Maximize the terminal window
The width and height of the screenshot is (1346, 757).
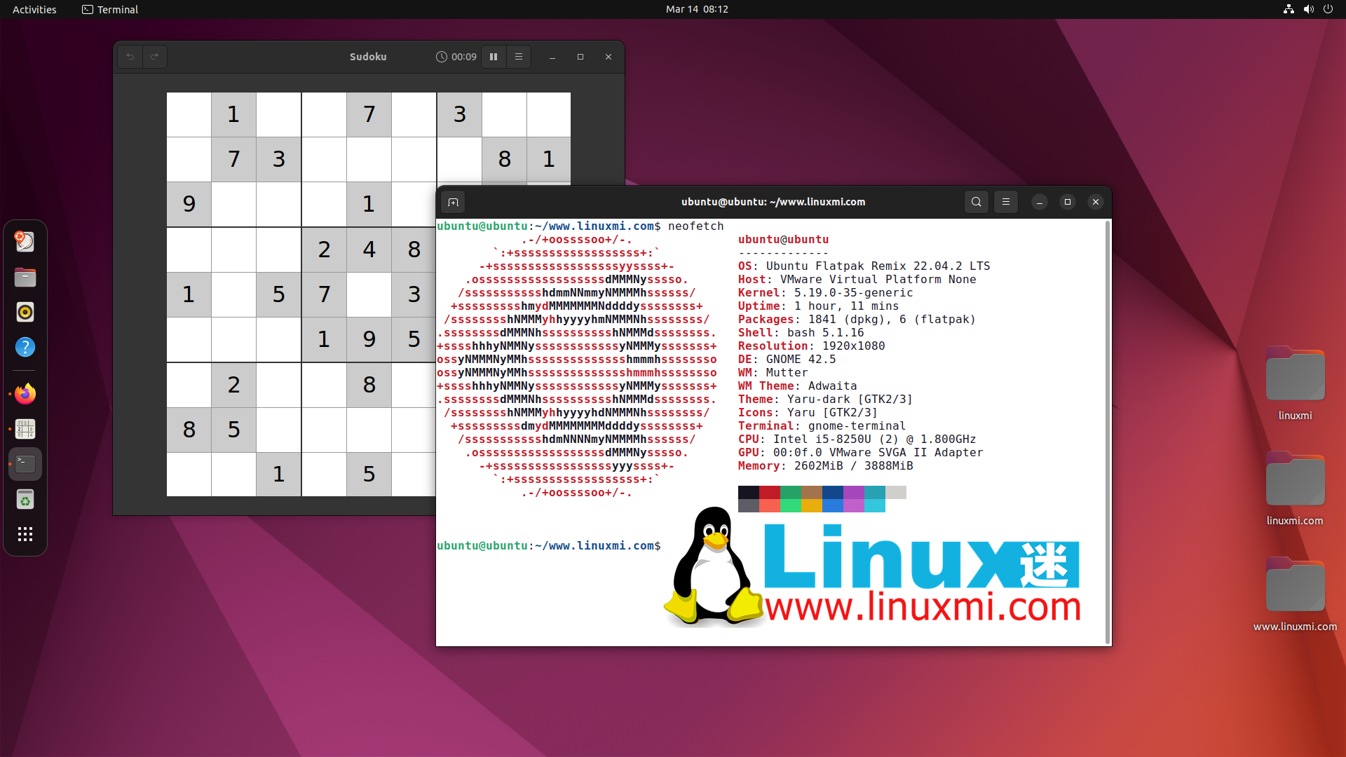pos(1068,202)
